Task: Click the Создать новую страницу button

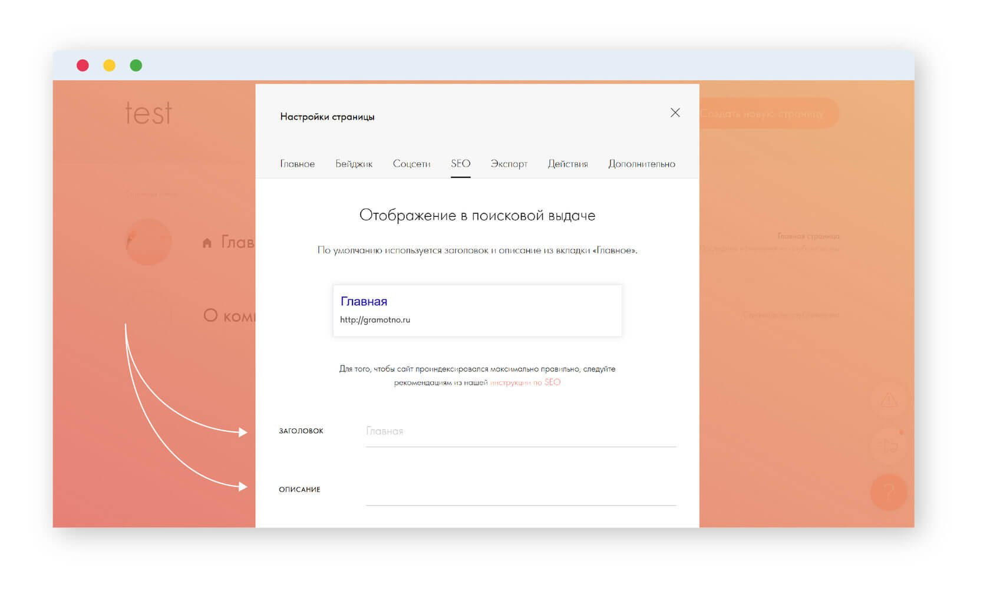Action: [x=768, y=113]
